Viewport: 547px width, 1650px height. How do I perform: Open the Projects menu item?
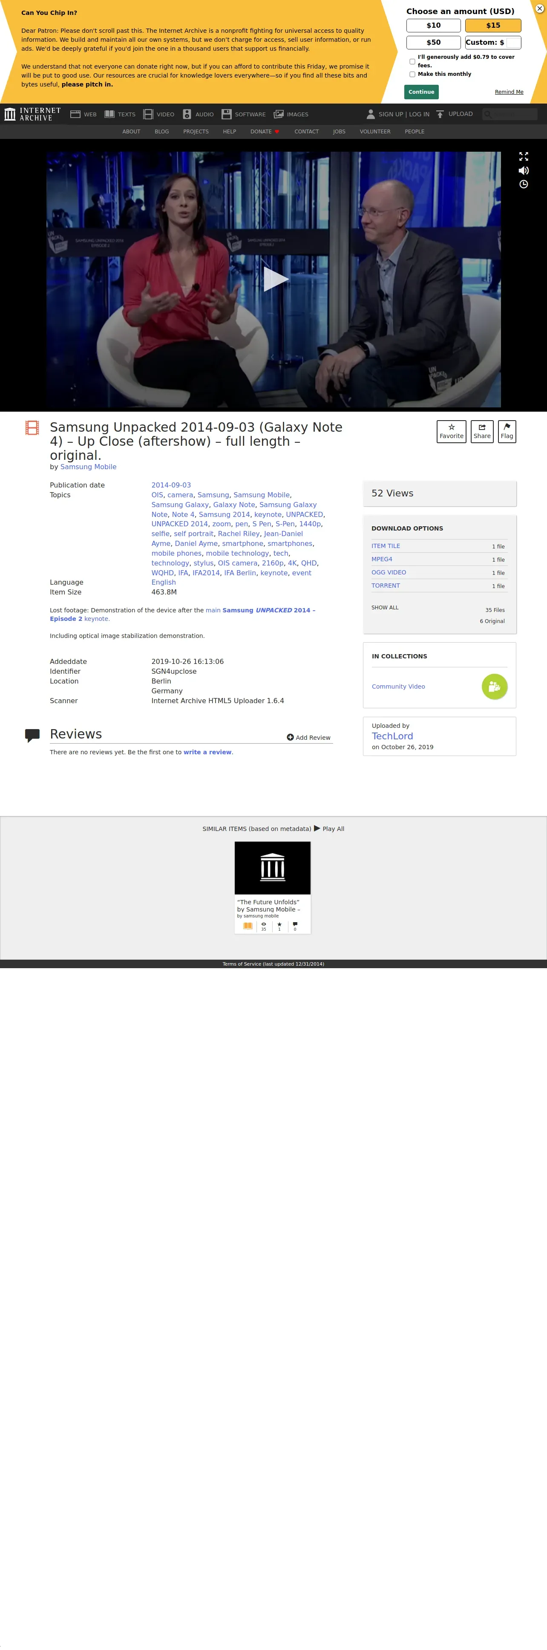click(196, 132)
